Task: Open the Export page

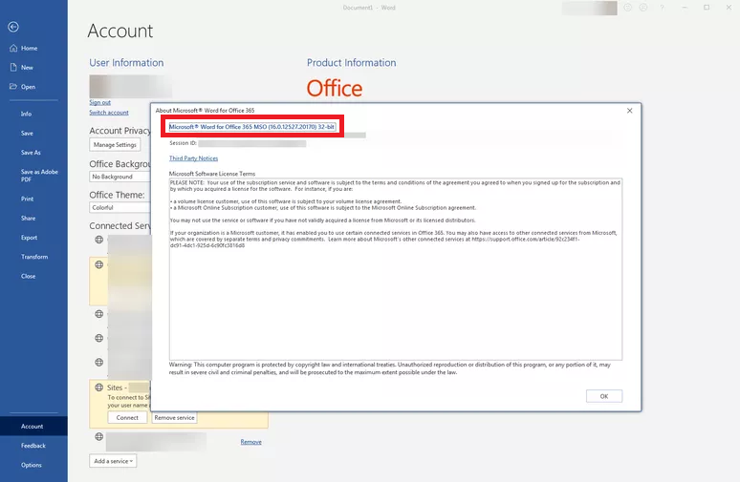Action: (x=29, y=238)
